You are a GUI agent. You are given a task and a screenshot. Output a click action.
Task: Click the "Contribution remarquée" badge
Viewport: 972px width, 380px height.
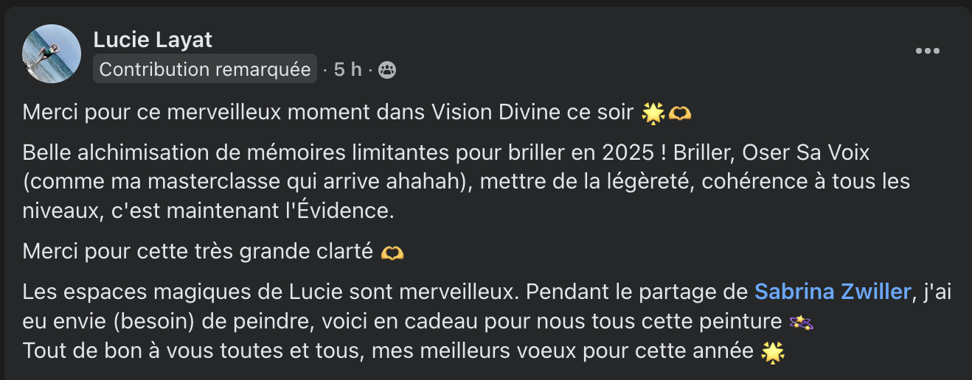click(205, 69)
